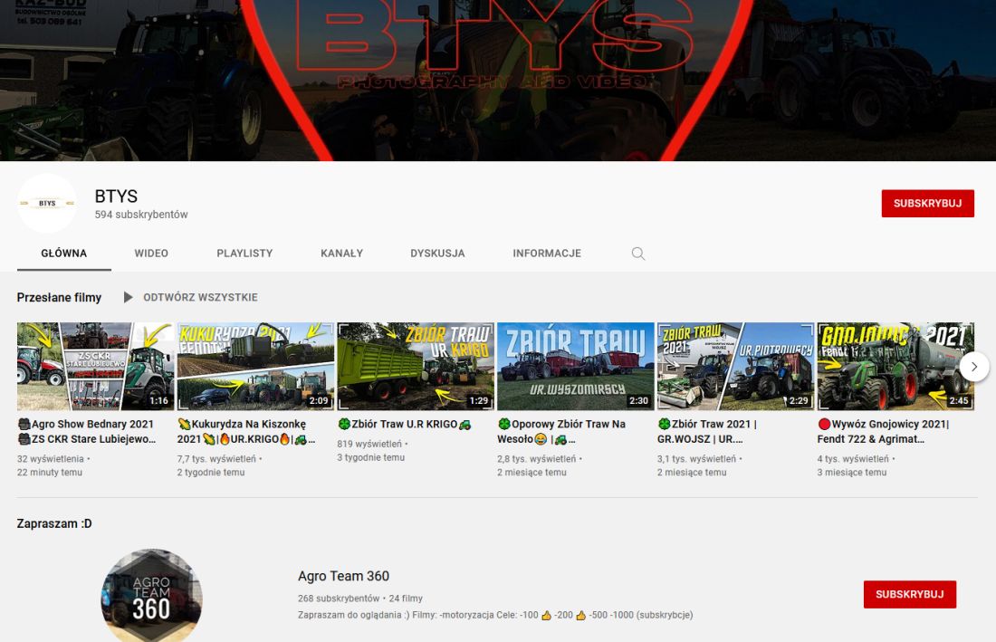Subscribe to the BTYS channel
The height and width of the screenshot is (642, 996).
(927, 203)
